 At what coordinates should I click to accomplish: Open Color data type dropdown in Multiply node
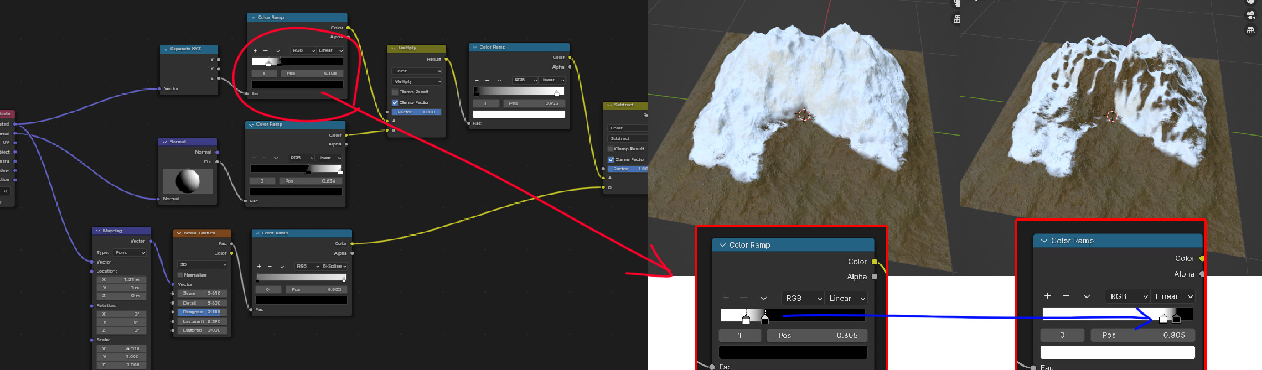(x=417, y=71)
